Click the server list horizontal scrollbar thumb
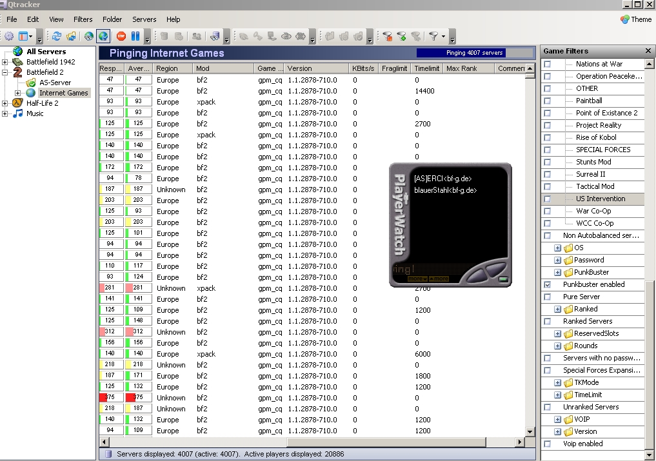Image resolution: width=656 pixels, height=461 pixels. tap(386, 442)
